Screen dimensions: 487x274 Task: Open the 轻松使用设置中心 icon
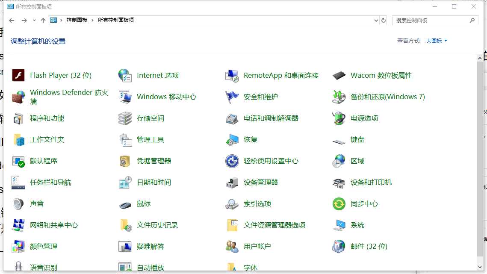tap(232, 161)
